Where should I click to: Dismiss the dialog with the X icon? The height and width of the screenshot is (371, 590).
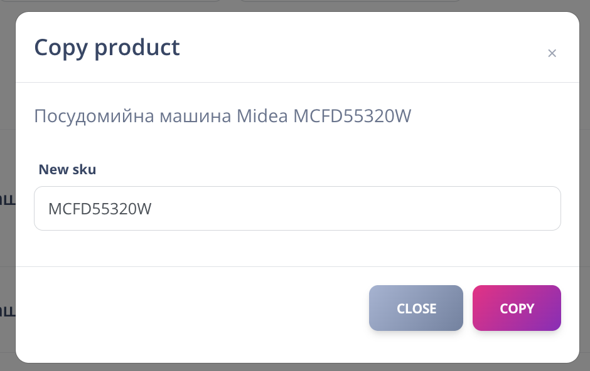tap(552, 53)
